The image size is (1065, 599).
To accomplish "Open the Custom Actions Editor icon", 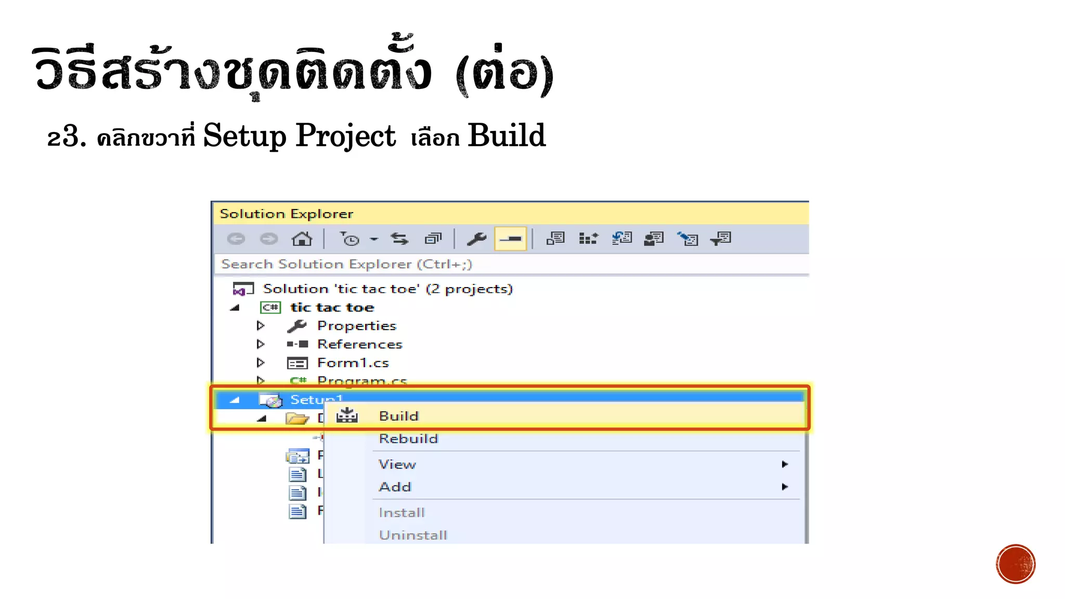I will tap(687, 239).
